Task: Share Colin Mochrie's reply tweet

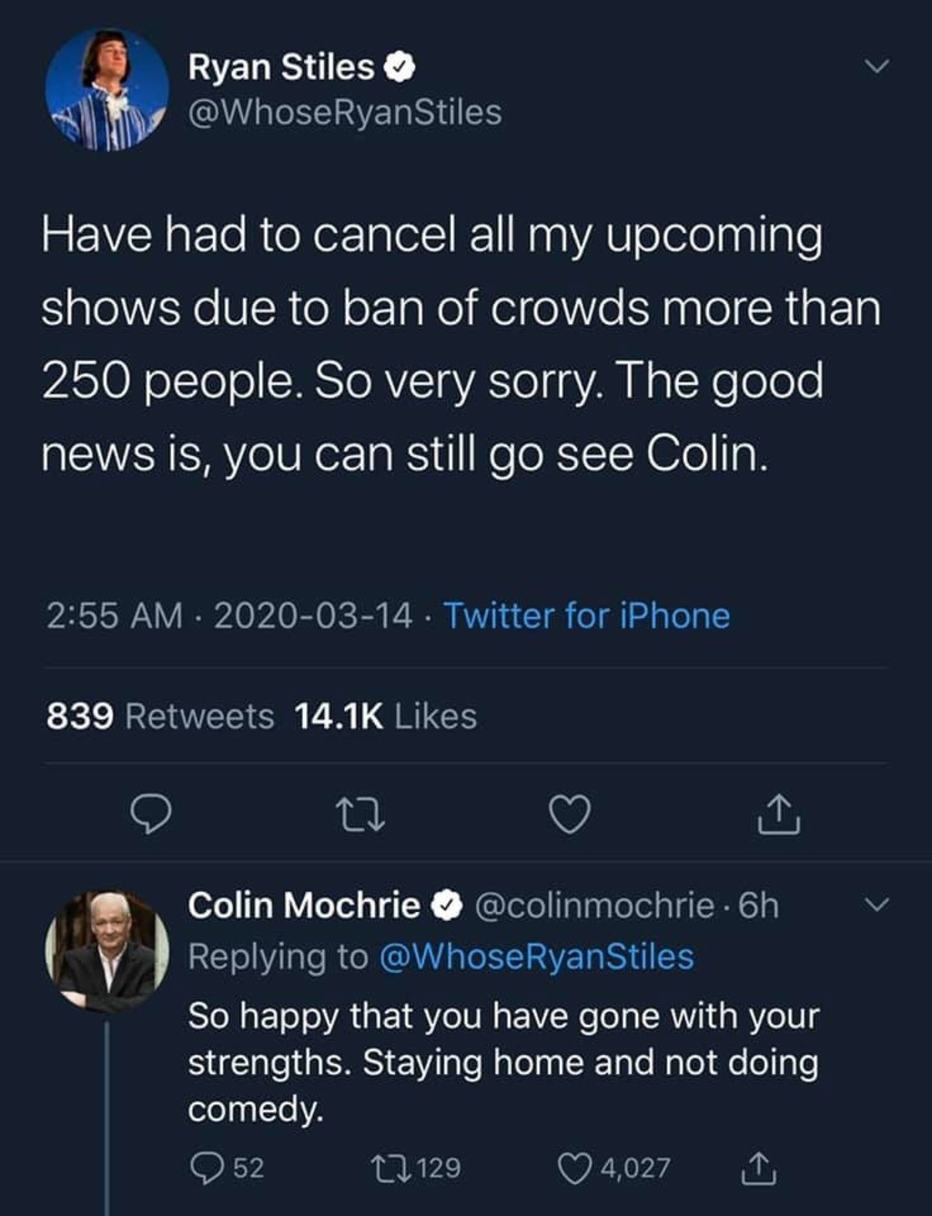Action: 757,1168
